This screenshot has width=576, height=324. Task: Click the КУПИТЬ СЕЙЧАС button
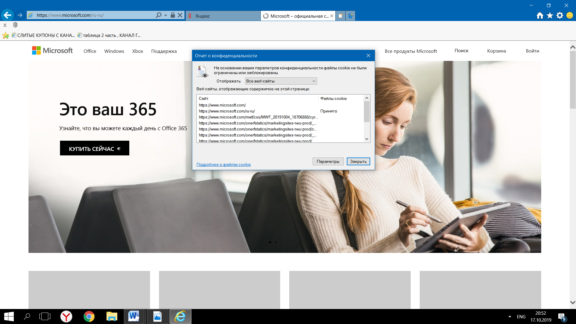pyautogui.click(x=94, y=148)
